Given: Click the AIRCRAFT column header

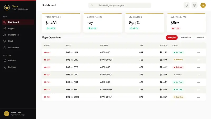Looking at the screenshot, I should pos(104,45).
